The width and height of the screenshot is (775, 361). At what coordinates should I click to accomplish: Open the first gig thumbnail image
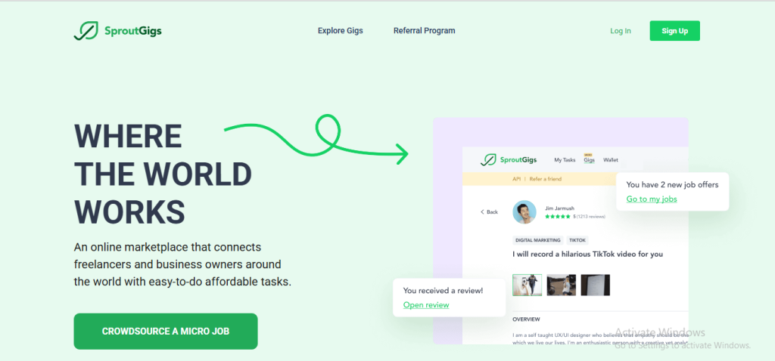[527, 285]
